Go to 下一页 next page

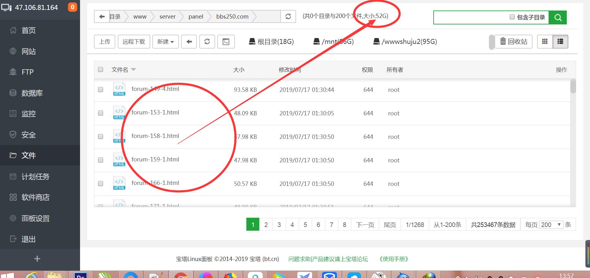pyautogui.click(x=365, y=225)
